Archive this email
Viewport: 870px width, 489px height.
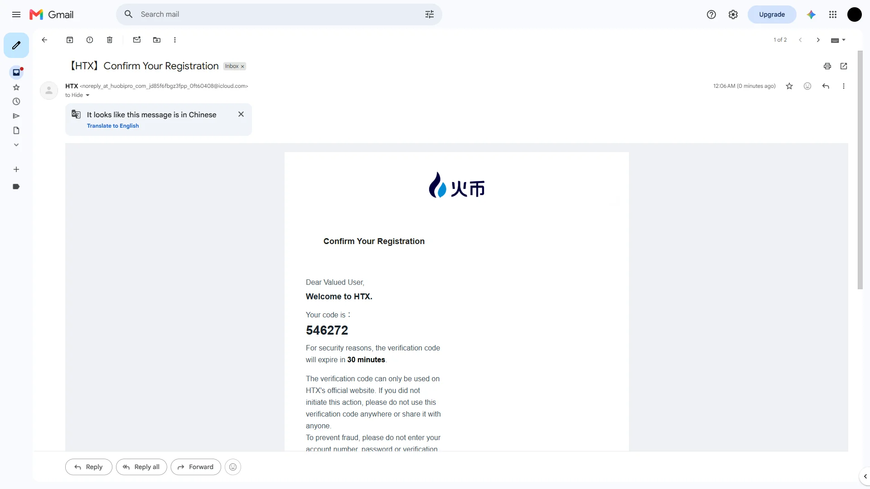tap(70, 40)
